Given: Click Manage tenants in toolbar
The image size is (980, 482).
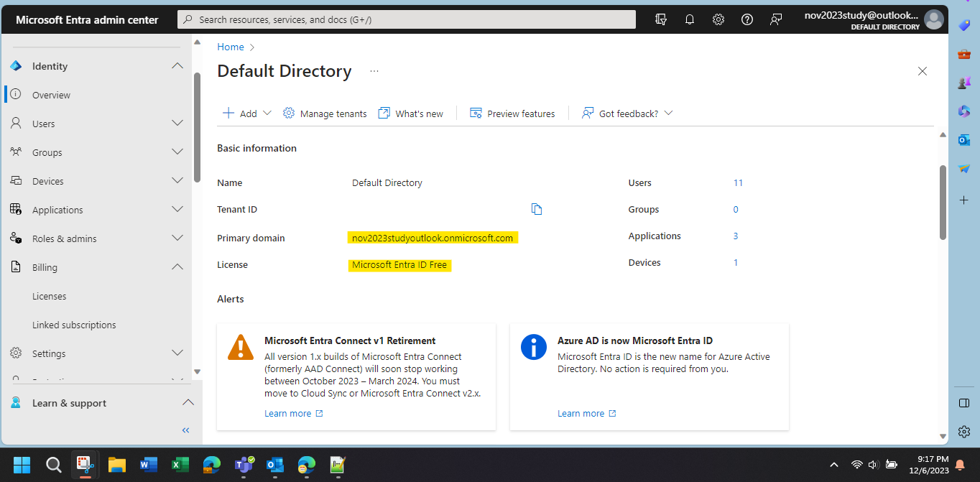Looking at the screenshot, I should coord(325,113).
